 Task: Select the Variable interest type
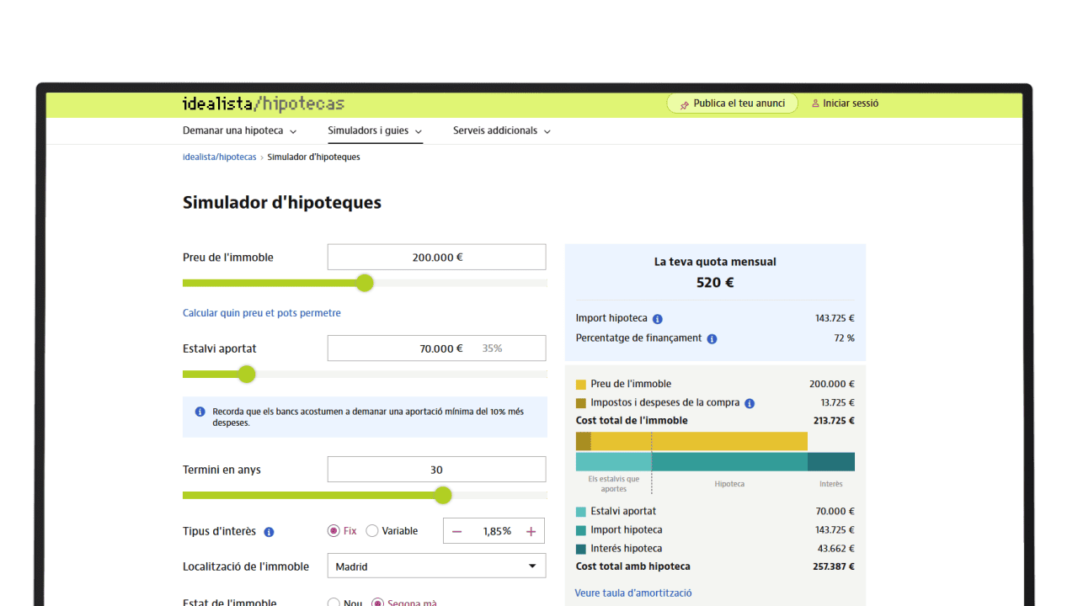click(372, 531)
